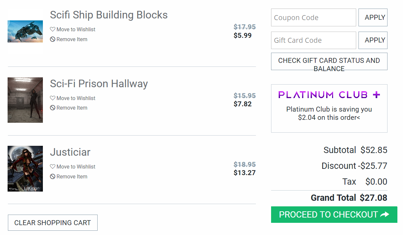Check gift card status and balance
Image resolution: width=403 pixels, height=235 pixels.
(x=329, y=61)
